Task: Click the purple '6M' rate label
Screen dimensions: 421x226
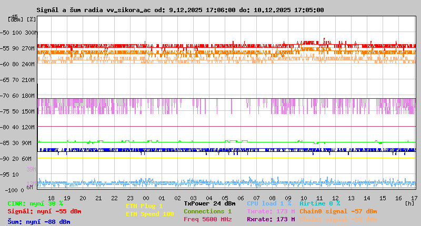Action: tap(29, 187)
